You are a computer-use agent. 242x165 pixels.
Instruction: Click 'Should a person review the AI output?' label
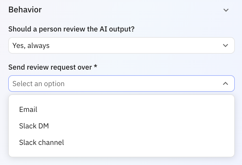tap(71, 29)
